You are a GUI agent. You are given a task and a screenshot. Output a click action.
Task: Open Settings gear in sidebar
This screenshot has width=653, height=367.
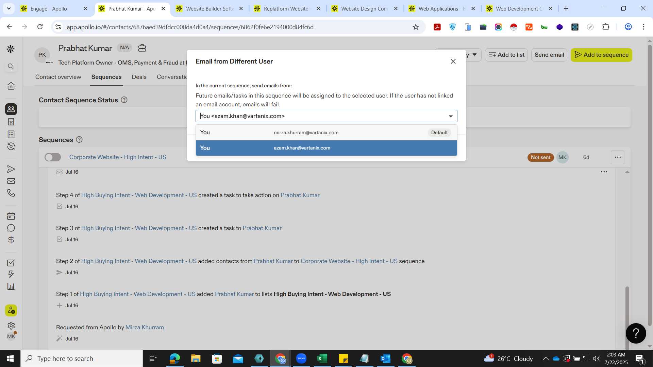(11, 326)
